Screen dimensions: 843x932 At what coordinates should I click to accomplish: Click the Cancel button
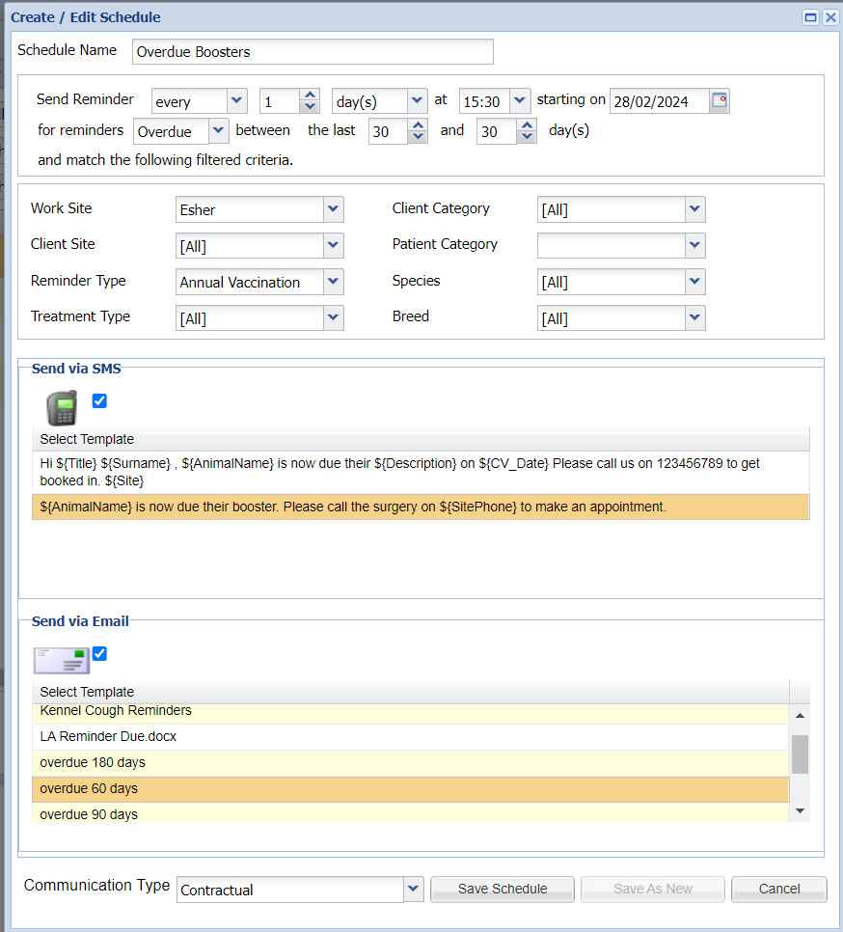[778, 889]
